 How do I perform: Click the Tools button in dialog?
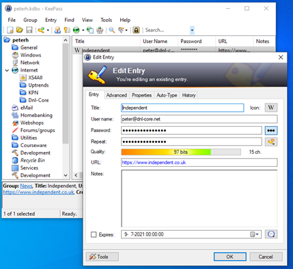coord(102,257)
